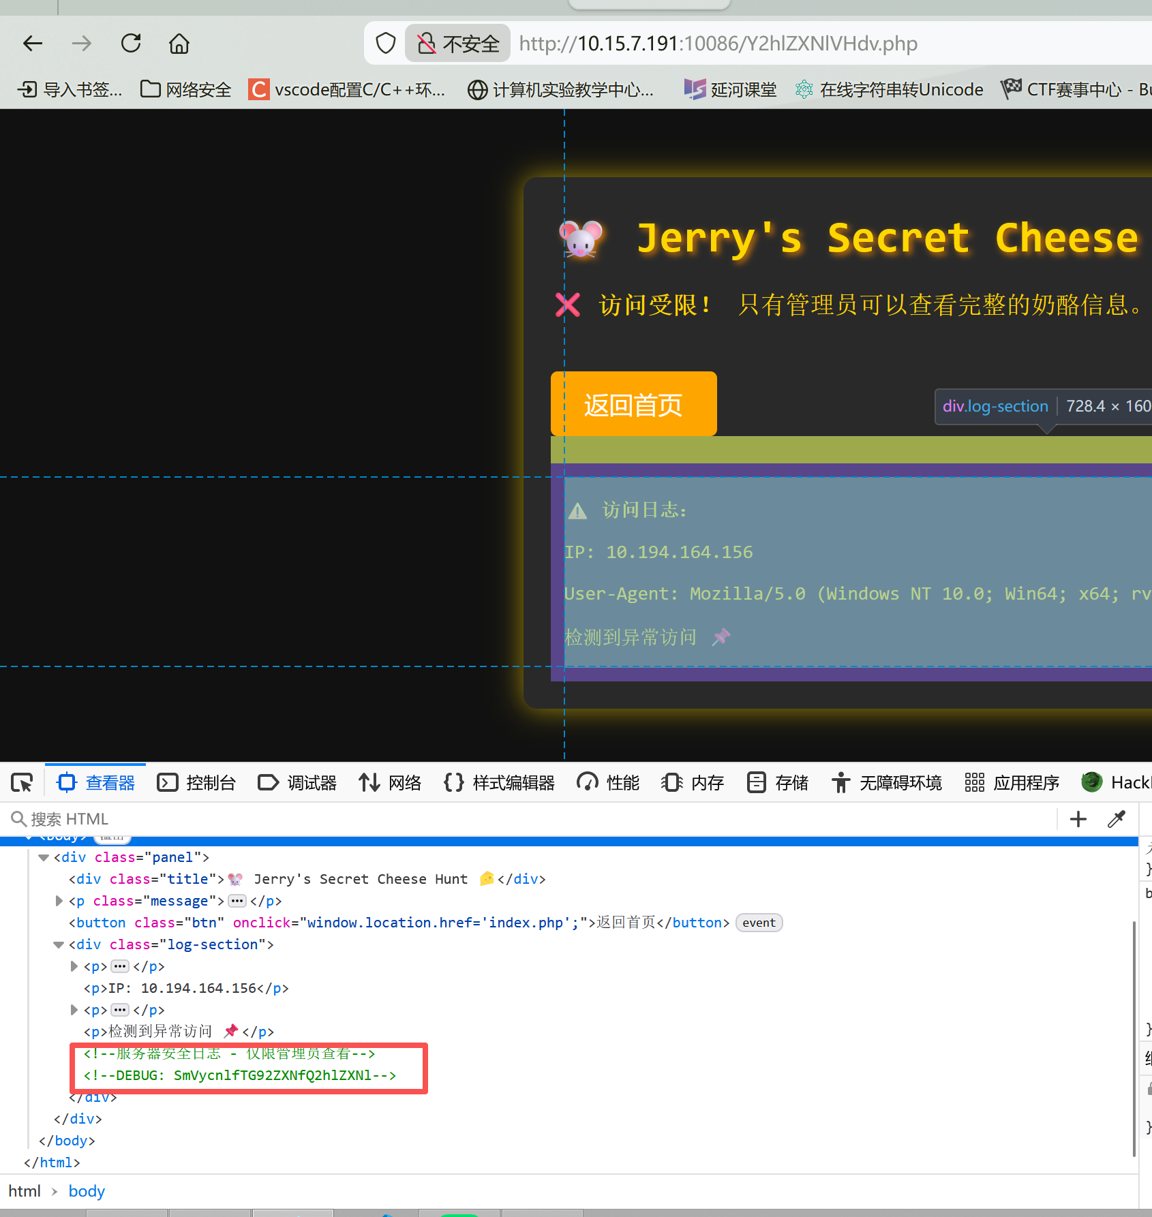Viewport: 1152px width, 1217px height.
Task: Click the 返回首页 orange button
Action: (633, 404)
